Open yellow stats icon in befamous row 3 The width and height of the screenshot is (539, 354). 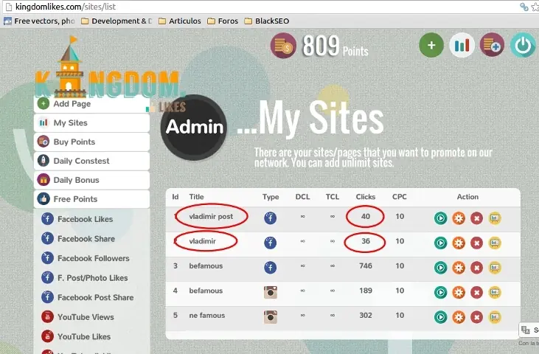pos(495,268)
